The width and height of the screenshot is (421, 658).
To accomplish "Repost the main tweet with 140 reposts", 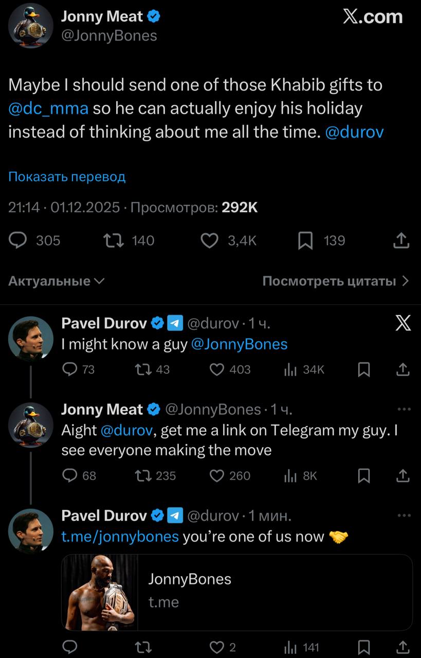I will point(111,241).
